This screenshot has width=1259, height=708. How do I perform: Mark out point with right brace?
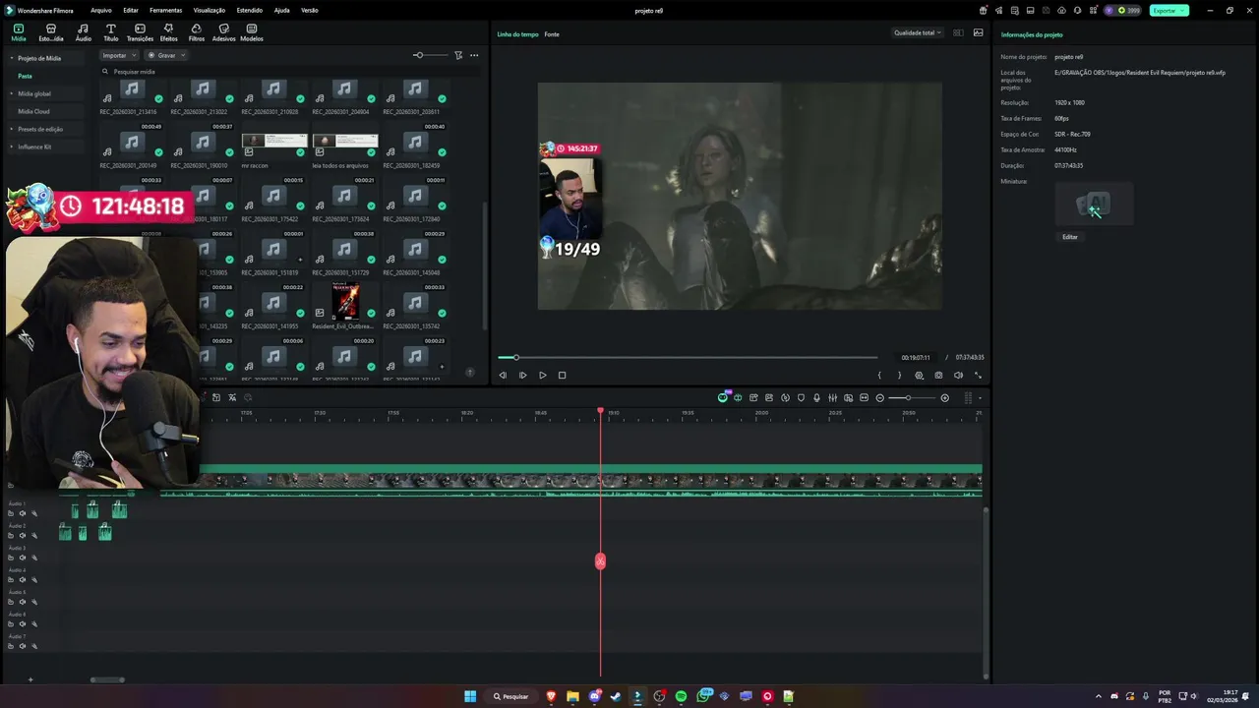coord(899,375)
